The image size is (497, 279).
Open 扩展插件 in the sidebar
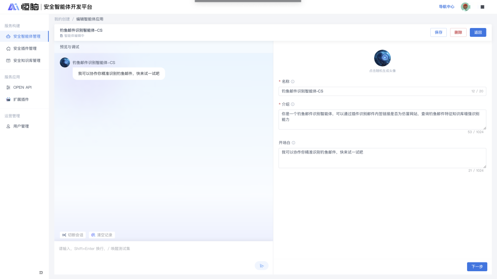coord(21,99)
